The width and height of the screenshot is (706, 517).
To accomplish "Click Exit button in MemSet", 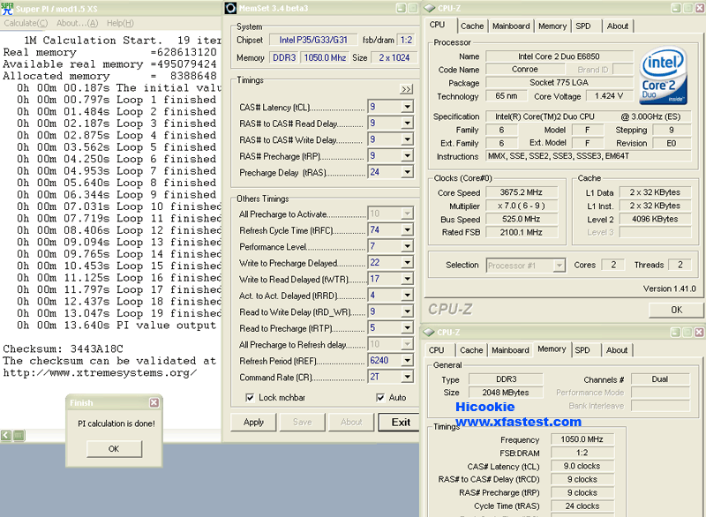I will click(x=401, y=422).
